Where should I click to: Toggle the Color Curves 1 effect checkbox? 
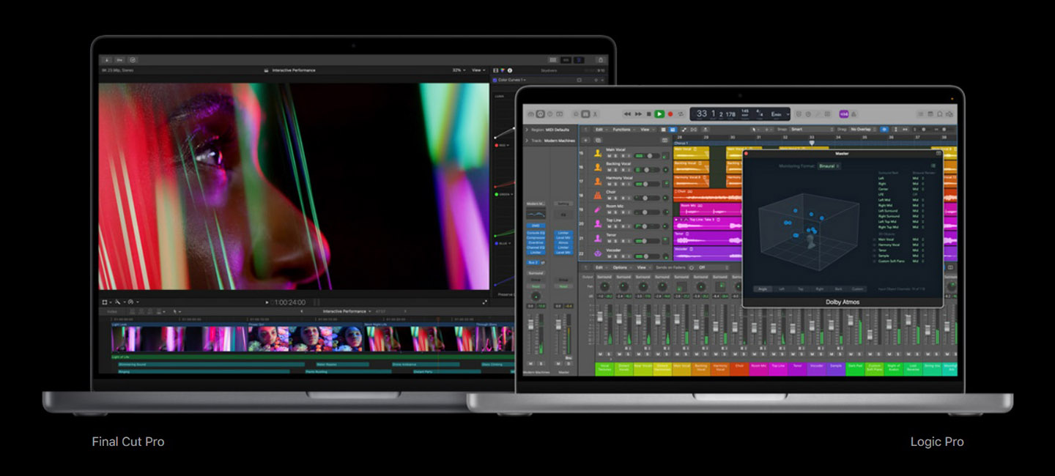pos(496,80)
